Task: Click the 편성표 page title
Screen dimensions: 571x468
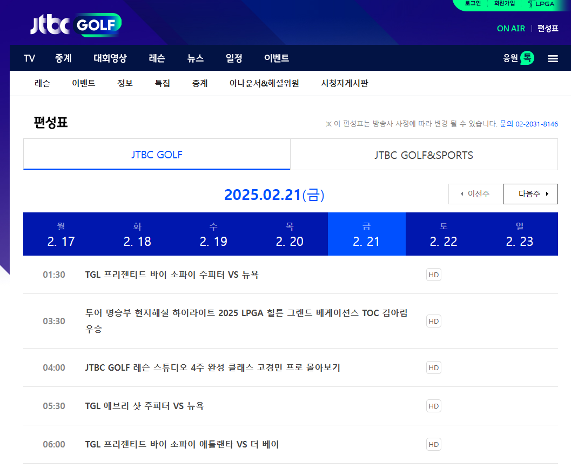Action: pos(51,122)
